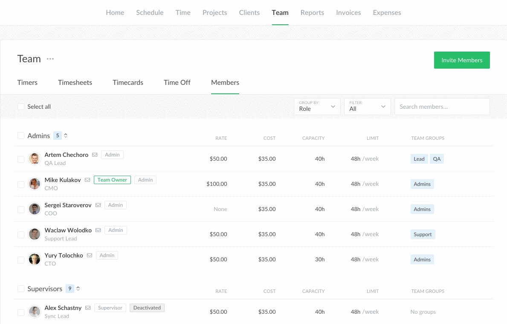Check the Select all checkbox
The image size is (507, 324).
click(x=21, y=107)
